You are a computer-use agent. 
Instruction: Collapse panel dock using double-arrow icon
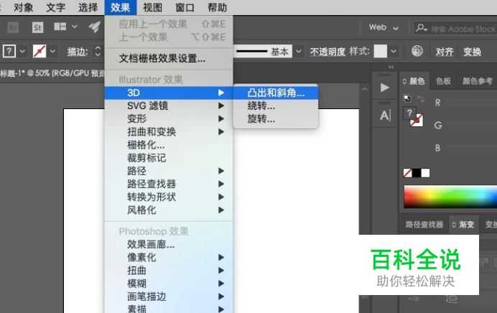391,67
